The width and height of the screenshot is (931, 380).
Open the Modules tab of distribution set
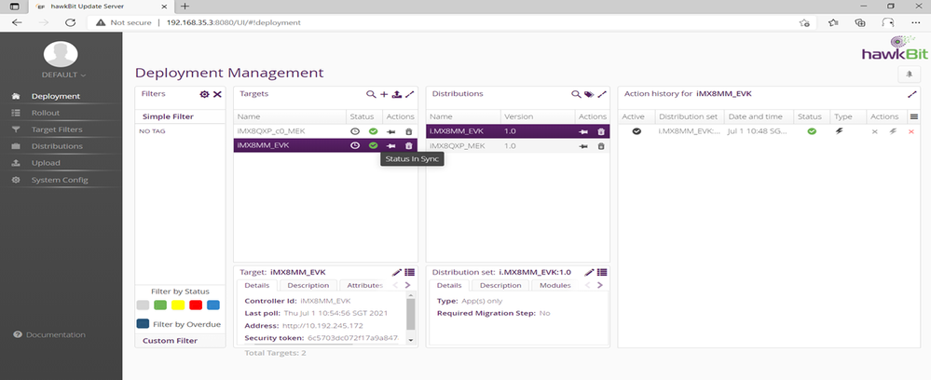(x=555, y=286)
